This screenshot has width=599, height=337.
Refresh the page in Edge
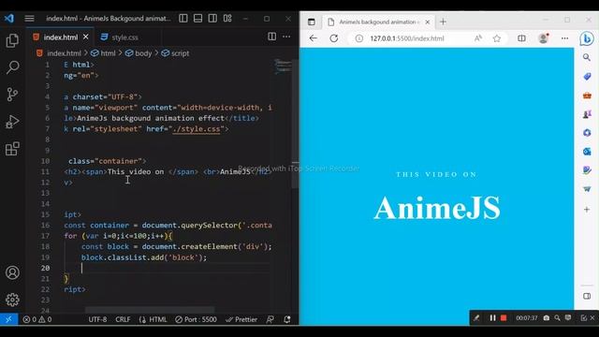(x=334, y=38)
